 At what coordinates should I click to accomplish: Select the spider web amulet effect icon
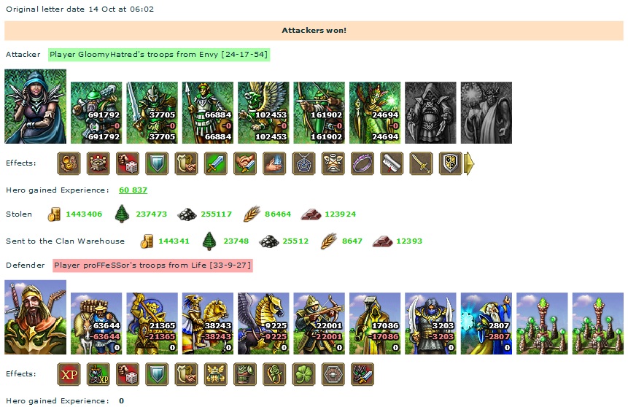coord(303,163)
